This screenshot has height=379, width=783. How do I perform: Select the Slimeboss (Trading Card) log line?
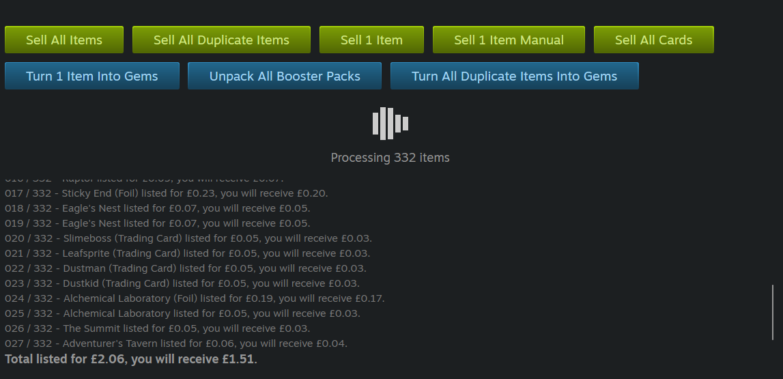click(188, 238)
